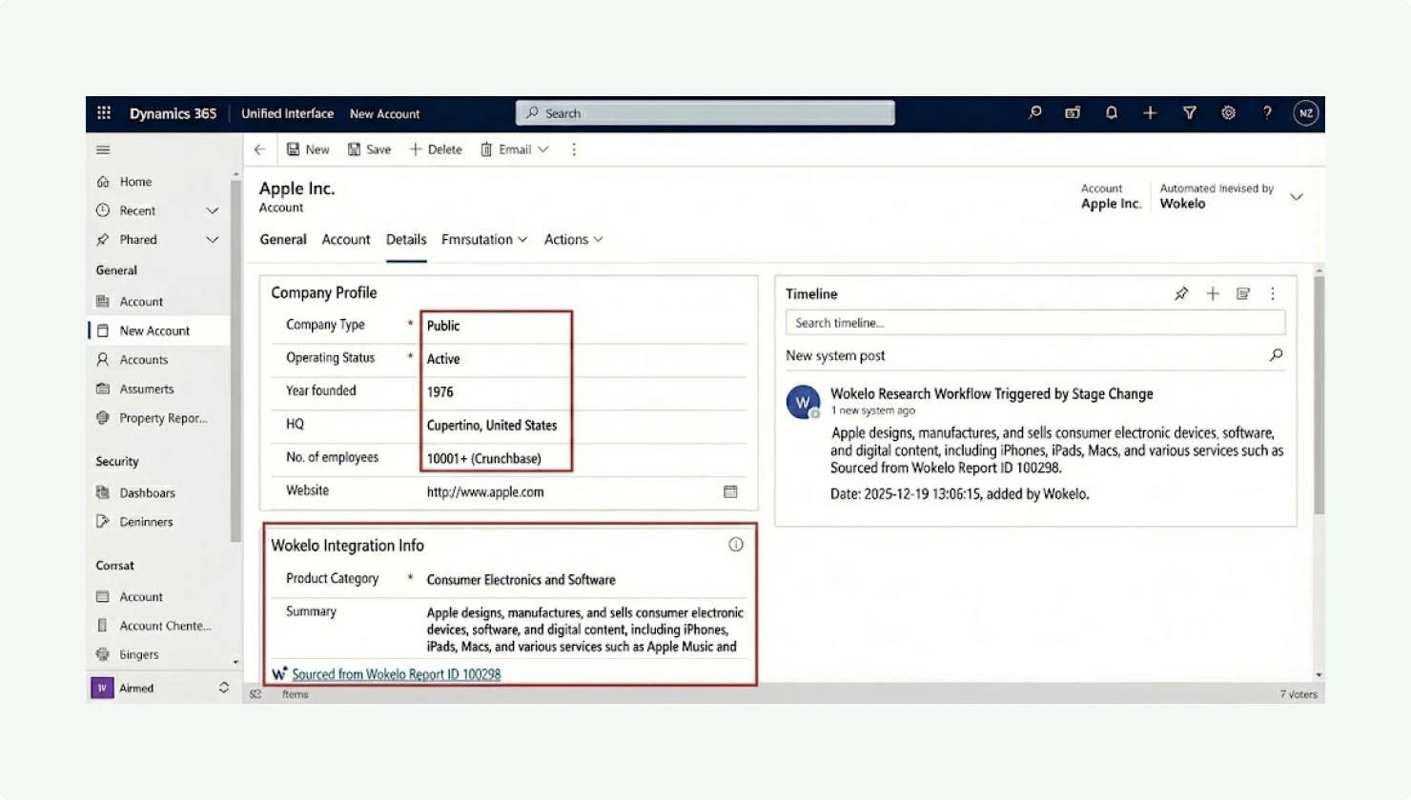Open the Actions tab dropdown
This screenshot has width=1411, height=800.
[574, 240]
